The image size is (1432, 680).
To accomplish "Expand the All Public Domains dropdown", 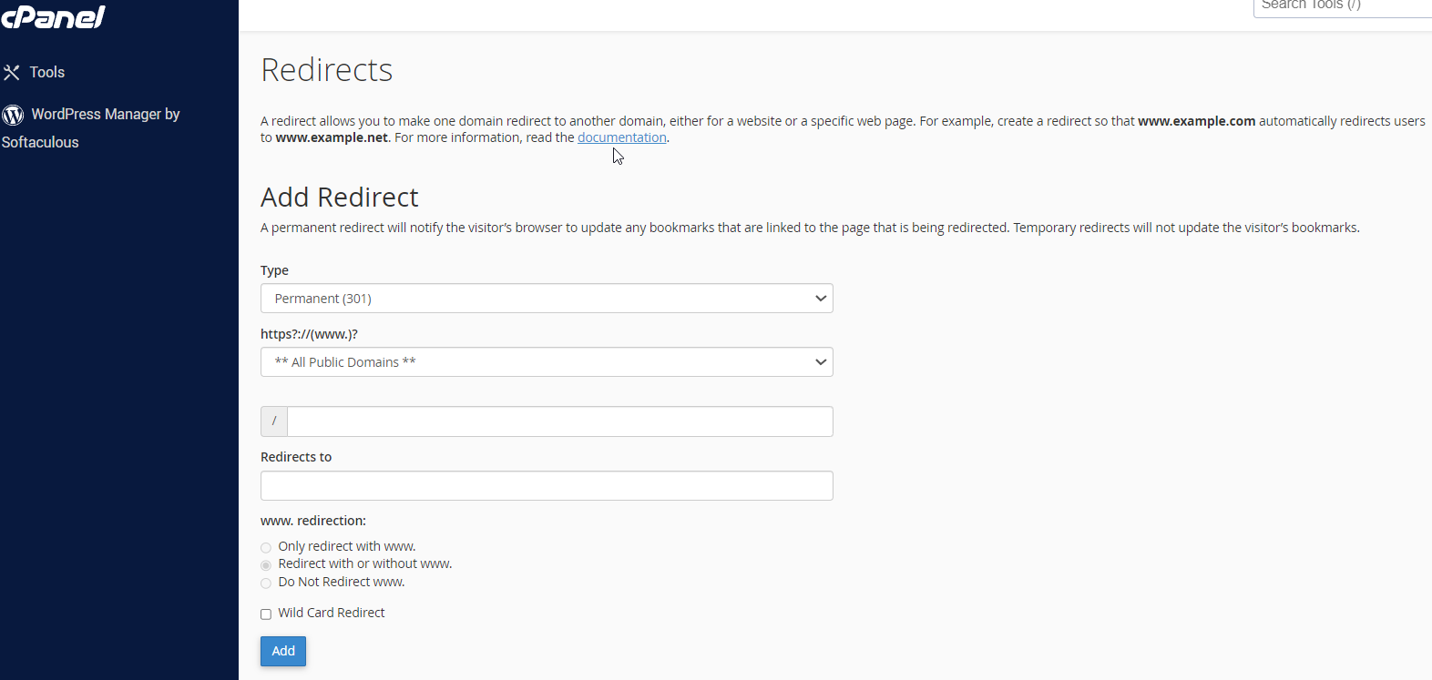I will (x=547, y=362).
